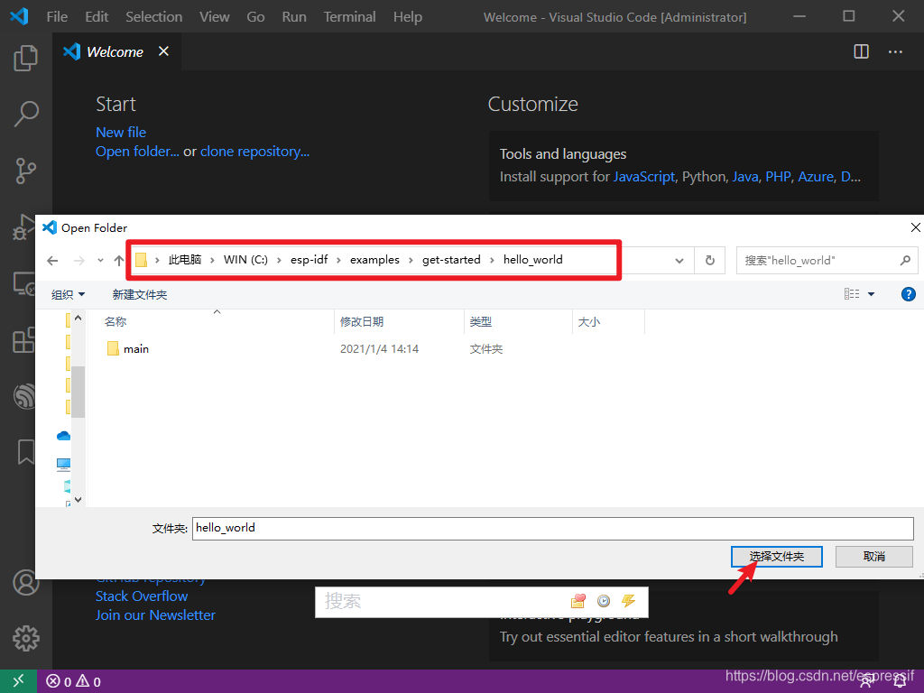Click the navigation pane scrollbar thumb
The image size is (924, 693).
click(78, 392)
